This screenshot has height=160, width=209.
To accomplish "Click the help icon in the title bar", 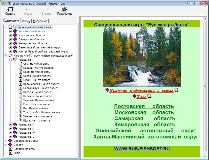I will pyautogui.click(x=3, y=3).
